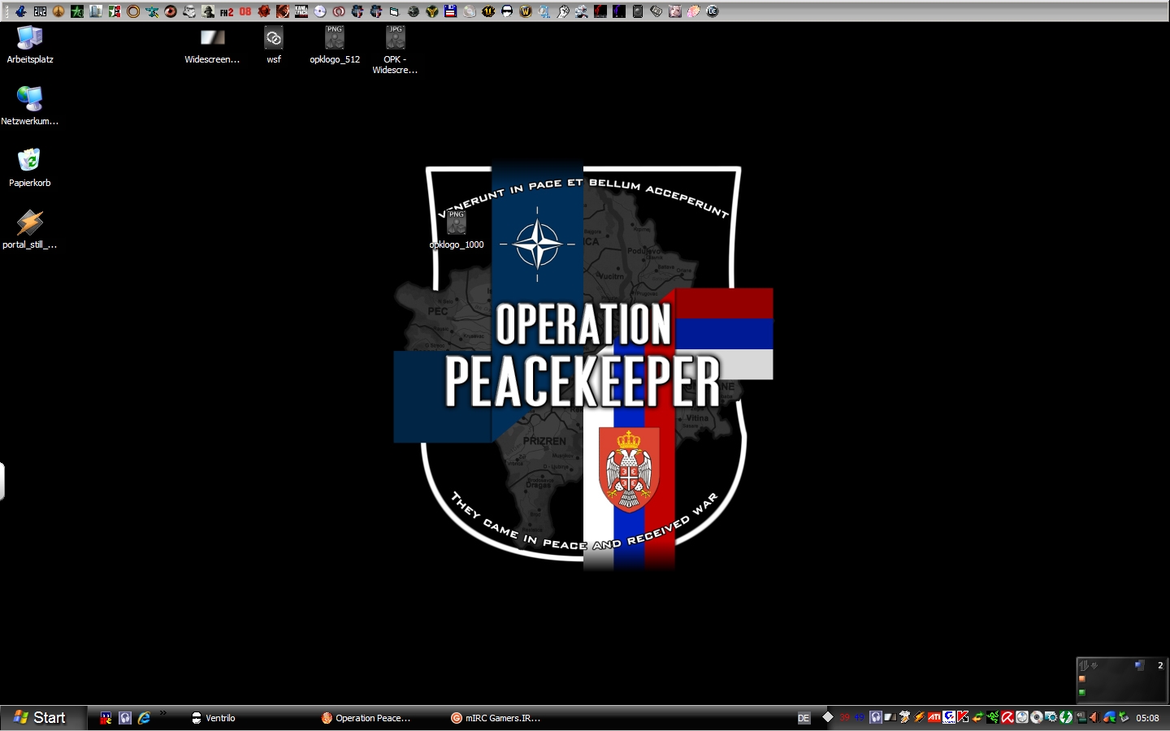
Task: Click the blue 49 temperature readout
Action: 860,717
